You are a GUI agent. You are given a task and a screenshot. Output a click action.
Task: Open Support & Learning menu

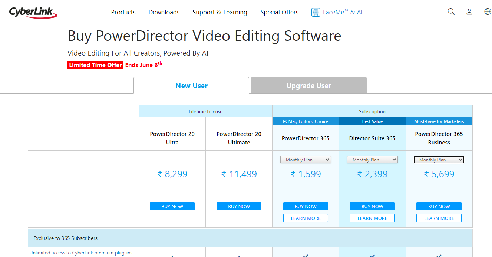tap(220, 12)
